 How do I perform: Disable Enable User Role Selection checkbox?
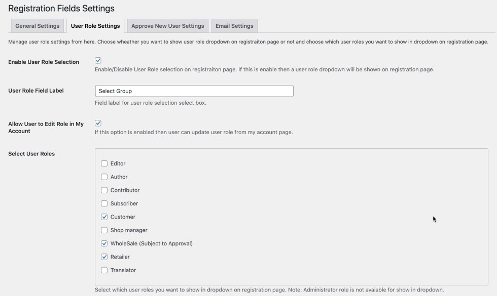[x=98, y=59]
